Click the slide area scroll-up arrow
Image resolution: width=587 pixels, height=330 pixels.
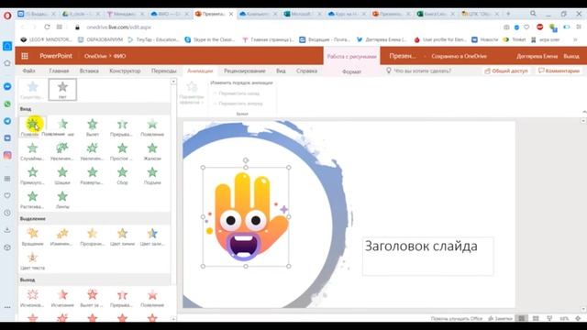point(583,121)
